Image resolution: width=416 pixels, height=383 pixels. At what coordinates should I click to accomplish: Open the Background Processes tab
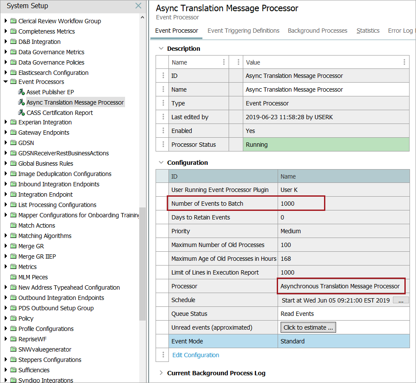pos(317,31)
